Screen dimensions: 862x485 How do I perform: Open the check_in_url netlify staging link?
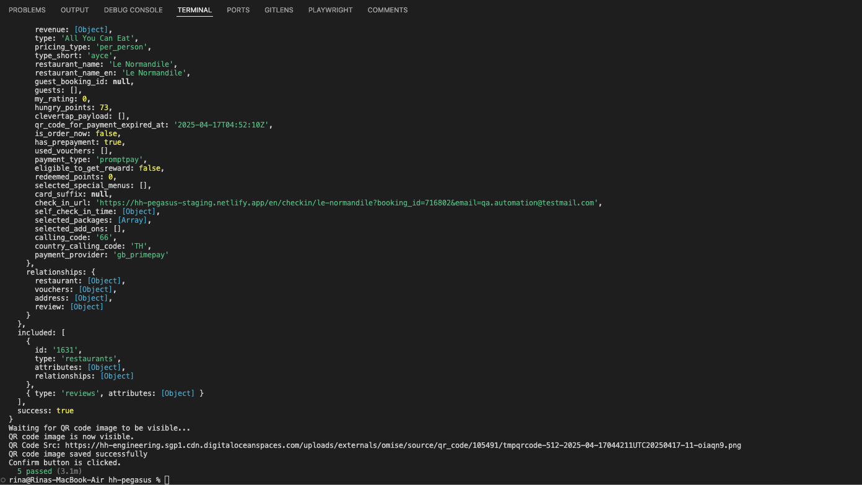click(347, 203)
